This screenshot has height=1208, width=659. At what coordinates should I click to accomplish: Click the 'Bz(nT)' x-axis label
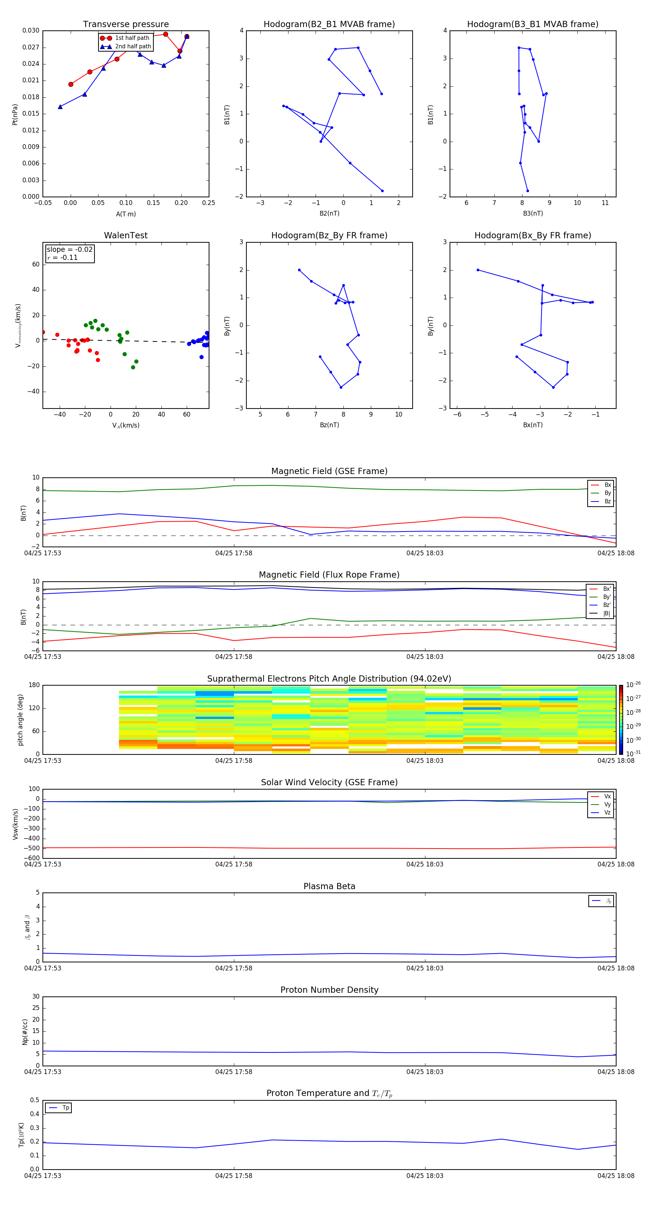point(329,425)
